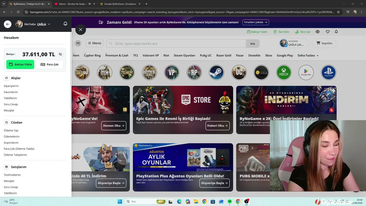Viewport: 366px width, 206px height.
Task: Focus the product search input field
Action: point(176,43)
